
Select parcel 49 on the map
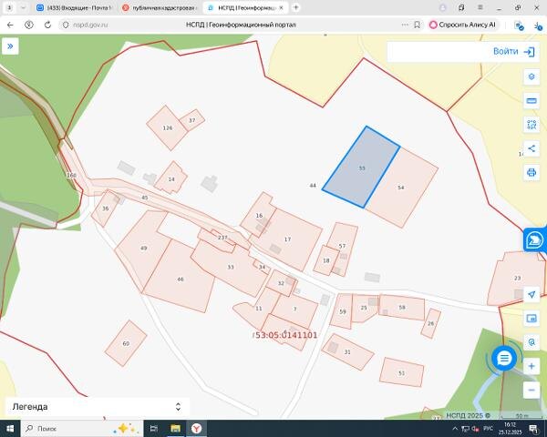click(144, 249)
